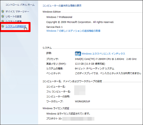Image resolution: width=143 pixels, height=125 pixels.
Task: Click the コンピューター名、ドメインおよびワークグループの設定 header
Action: coord(72,81)
